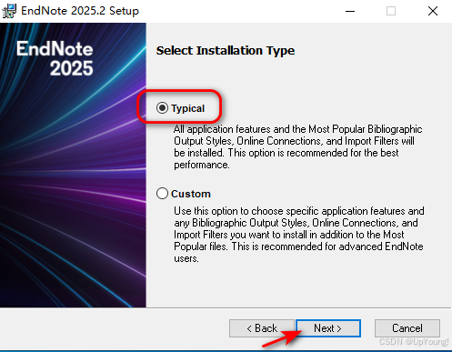452x352 pixels.
Task: Click the 'EndNote 2025.2 Setup' title text
Action: point(80,11)
